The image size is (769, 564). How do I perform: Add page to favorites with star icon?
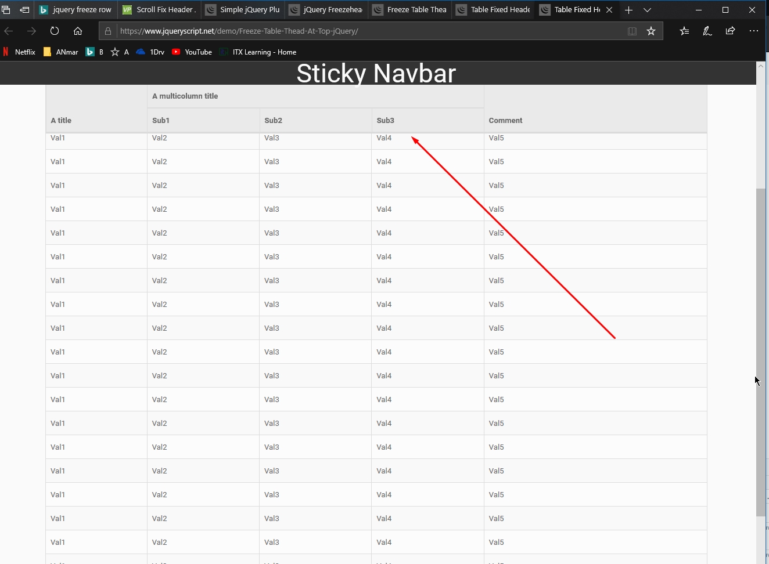[x=651, y=31]
